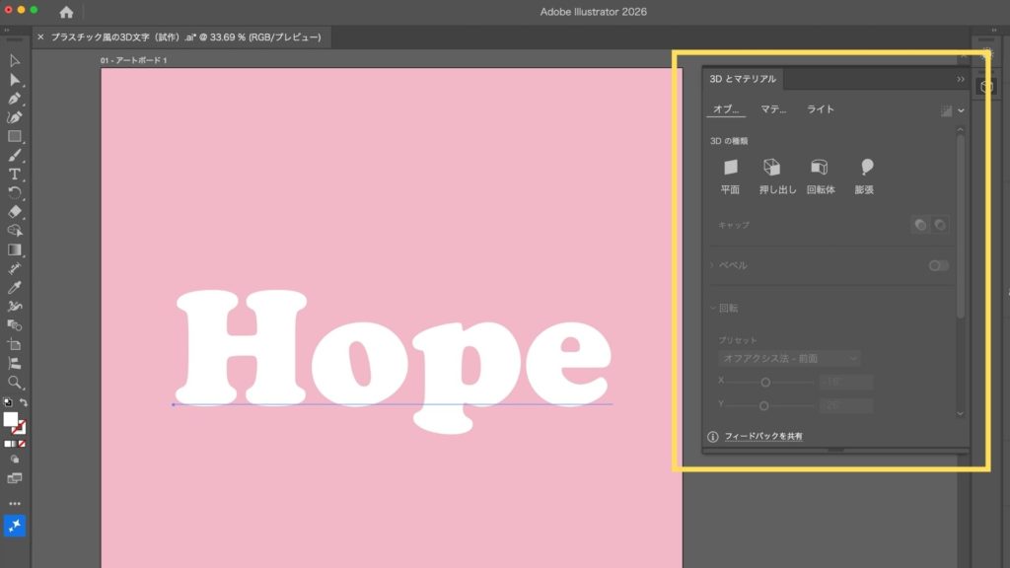1010x568 pixels.
Task: Click the Home button in the title bar
Action: coord(66,12)
